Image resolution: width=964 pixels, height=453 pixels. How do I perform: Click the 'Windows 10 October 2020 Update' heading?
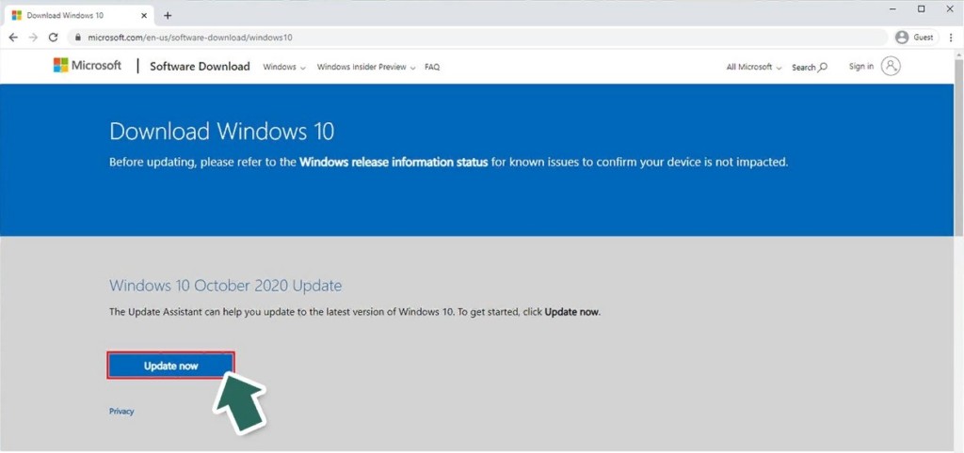coord(225,286)
